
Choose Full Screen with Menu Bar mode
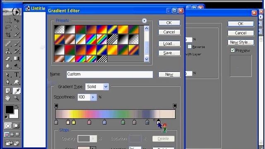point(12,135)
